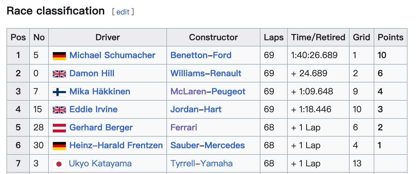
Task: Click the Finnish flag beside Mika Häkkinen
Action: (x=59, y=92)
